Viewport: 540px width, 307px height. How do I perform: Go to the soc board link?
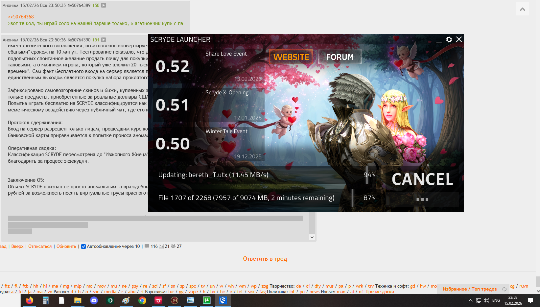click(96, 292)
